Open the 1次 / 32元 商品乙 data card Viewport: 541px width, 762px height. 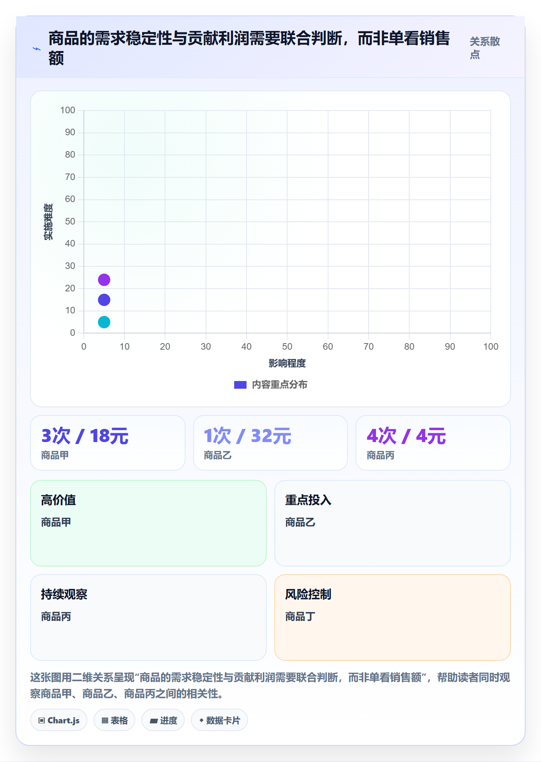pyautogui.click(x=270, y=443)
